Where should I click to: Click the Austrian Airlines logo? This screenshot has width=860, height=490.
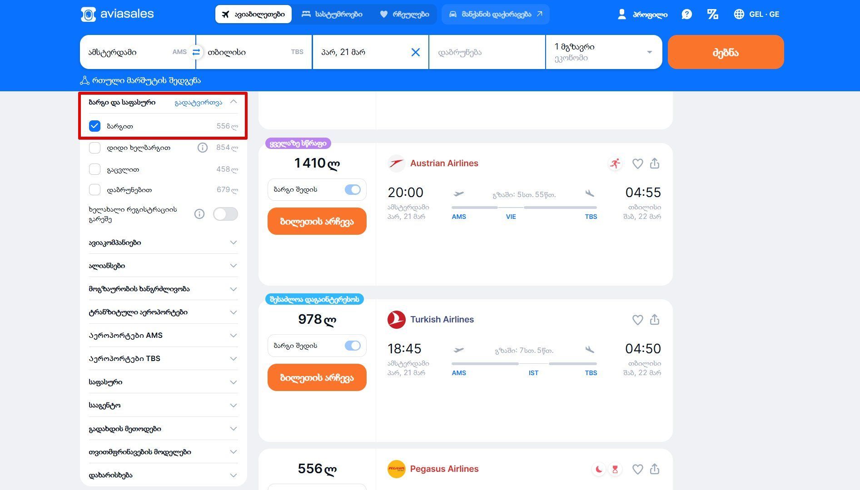click(396, 163)
